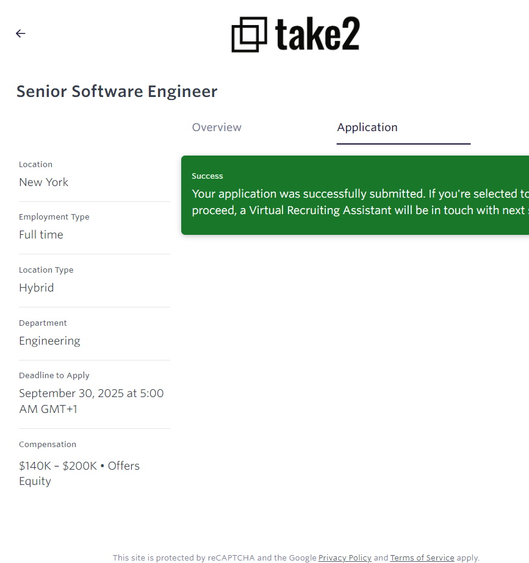
Task: Click the Department label
Action: click(43, 323)
